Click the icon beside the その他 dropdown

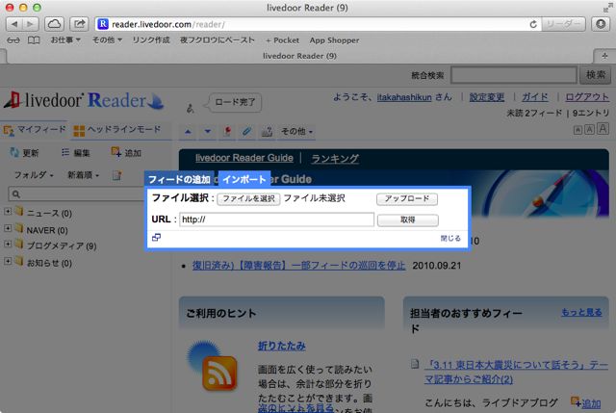tap(267, 132)
